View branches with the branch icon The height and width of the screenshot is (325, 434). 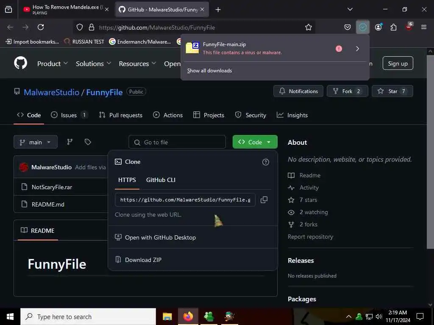click(70, 142)
